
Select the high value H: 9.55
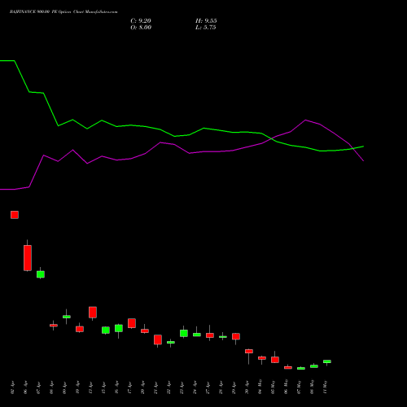[206, 21]
